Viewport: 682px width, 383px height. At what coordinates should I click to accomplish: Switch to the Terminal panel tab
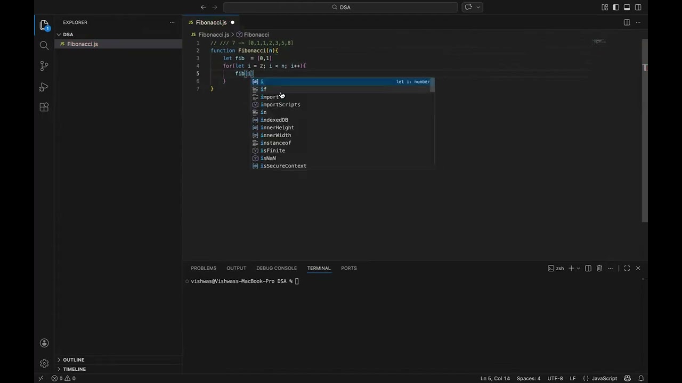pos(319,268)
